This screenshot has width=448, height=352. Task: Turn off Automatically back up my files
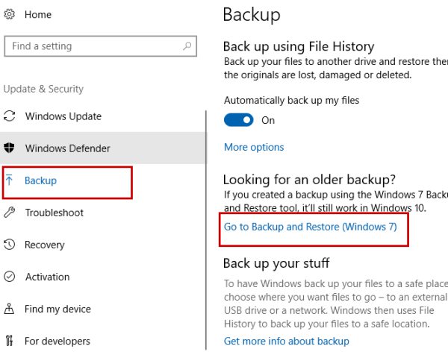239,120
